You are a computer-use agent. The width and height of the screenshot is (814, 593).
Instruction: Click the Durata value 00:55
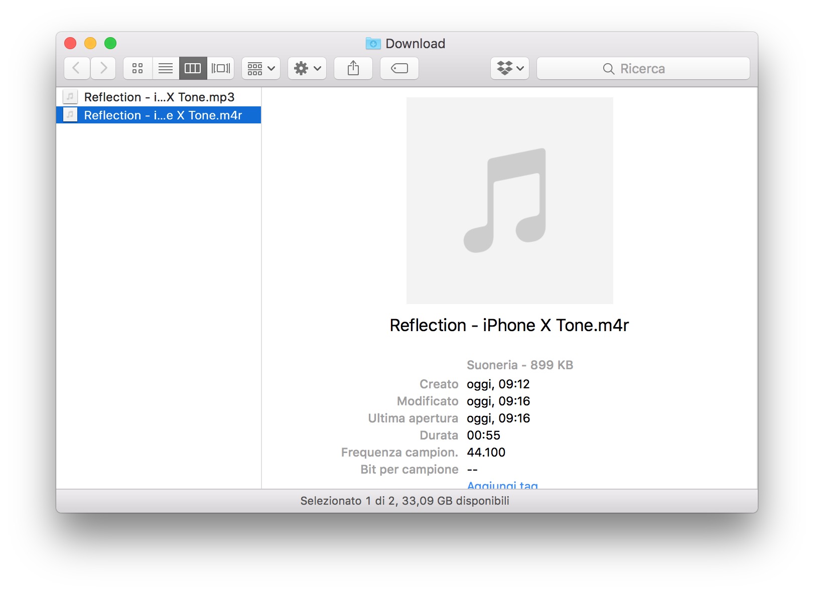(484, 435)
